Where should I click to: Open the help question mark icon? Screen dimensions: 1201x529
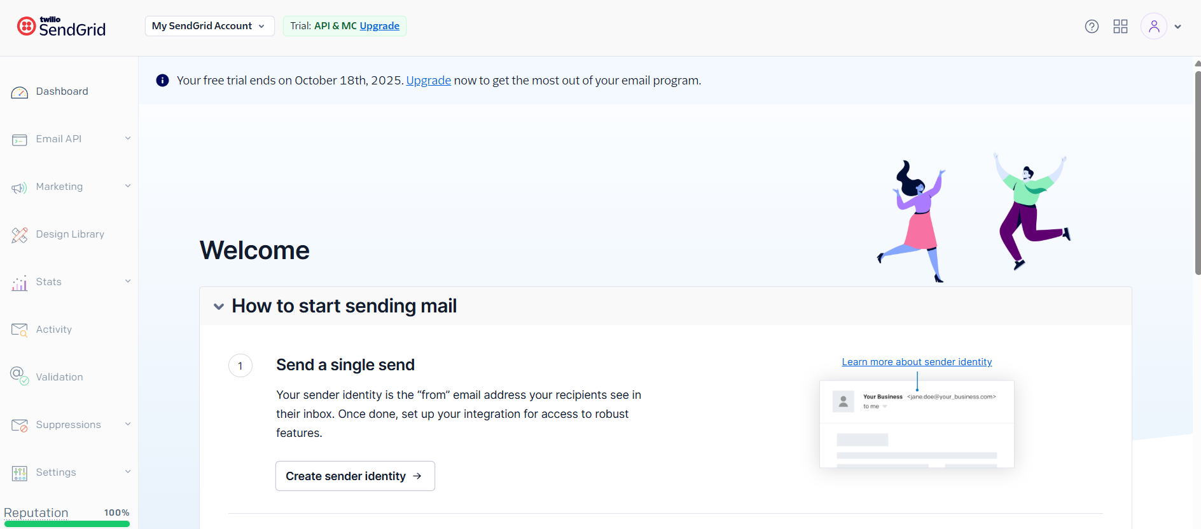[1092, 27]
